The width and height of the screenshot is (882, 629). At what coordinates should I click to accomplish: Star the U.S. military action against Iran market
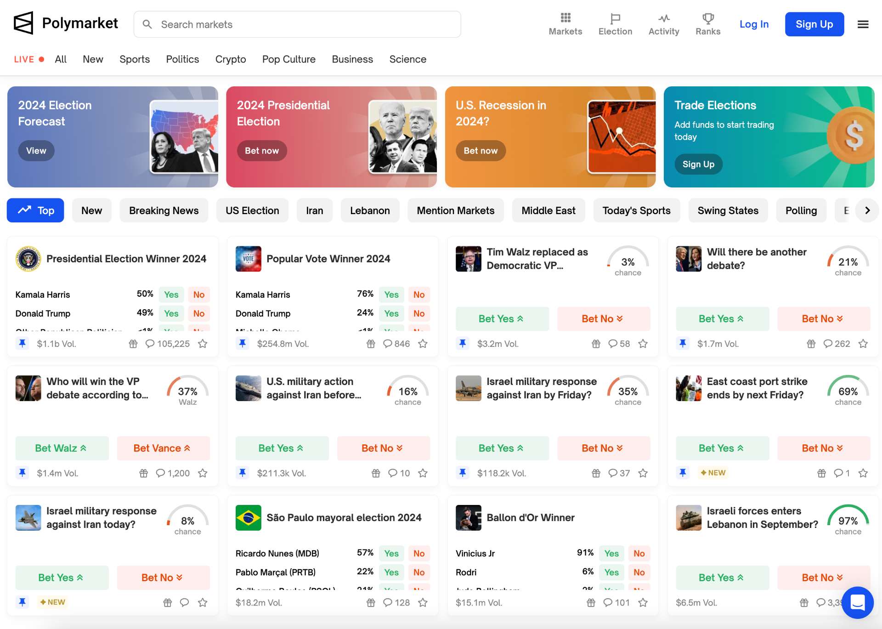423,473
